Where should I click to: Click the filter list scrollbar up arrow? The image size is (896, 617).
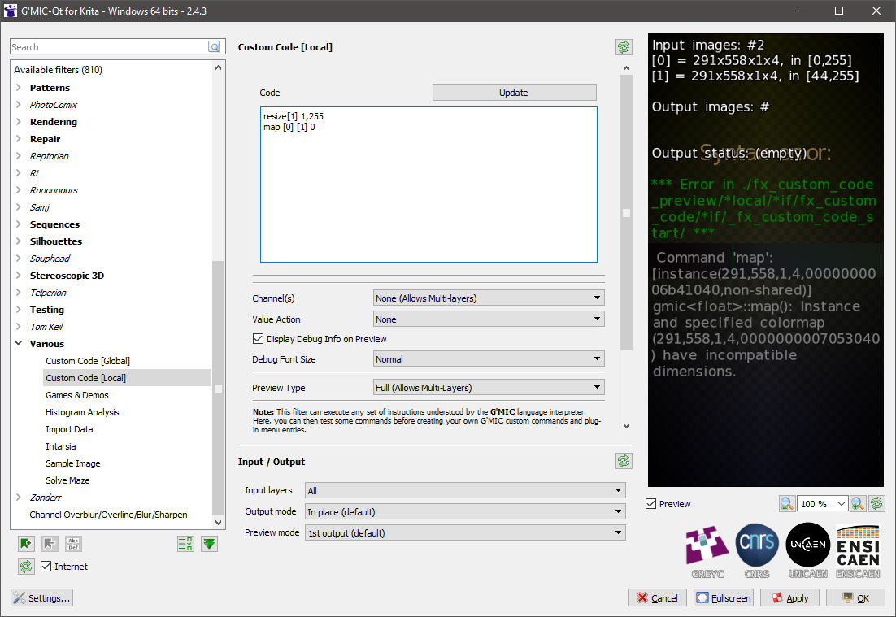click(x=218, y=68)
